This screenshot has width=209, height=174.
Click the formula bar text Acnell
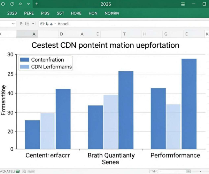(x=63, y=24)
